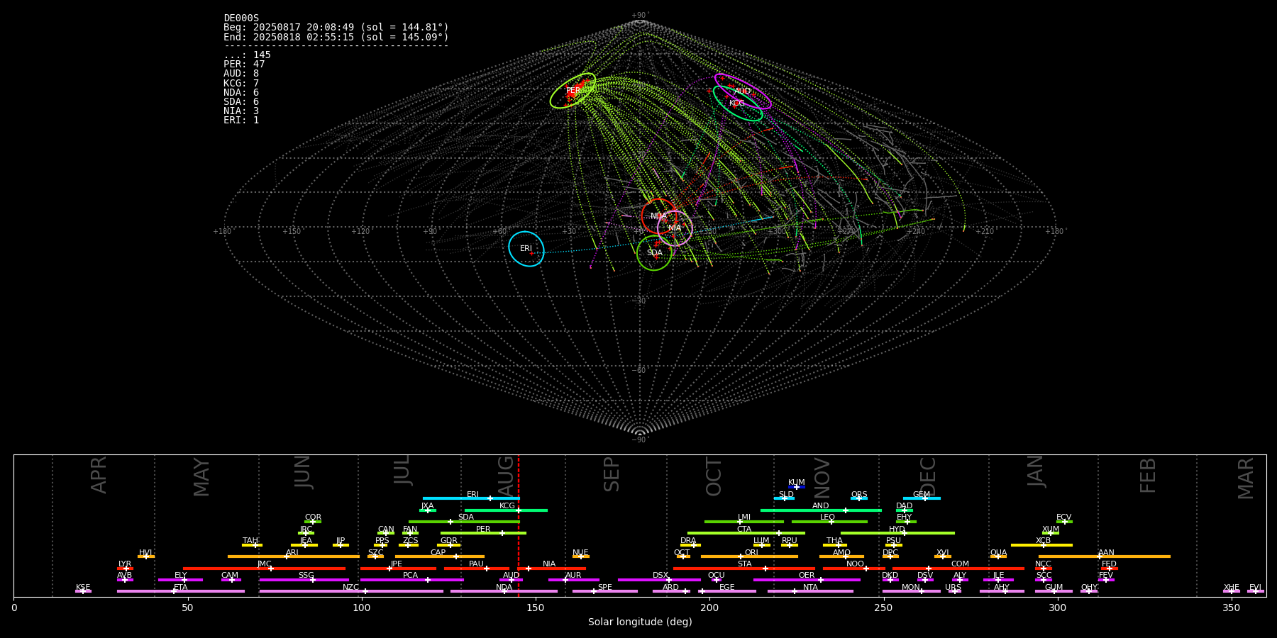The height and width of the screenshot is (638, 1277).
Task: Click the DEC month label in timeline
Action: [928, 475]
